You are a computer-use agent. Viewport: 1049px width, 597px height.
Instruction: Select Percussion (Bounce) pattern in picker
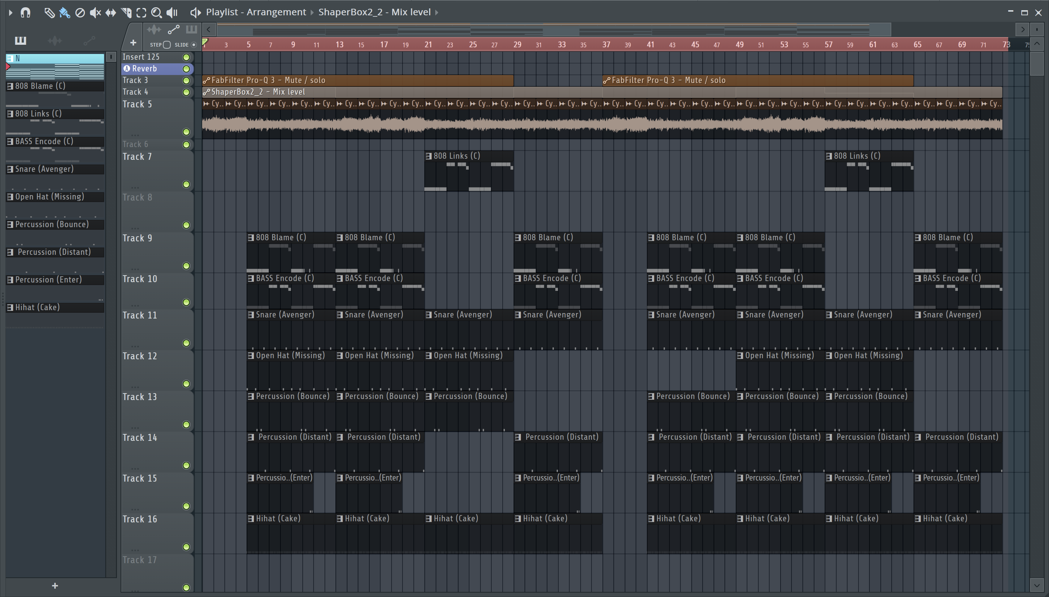[x=55, y=224]
